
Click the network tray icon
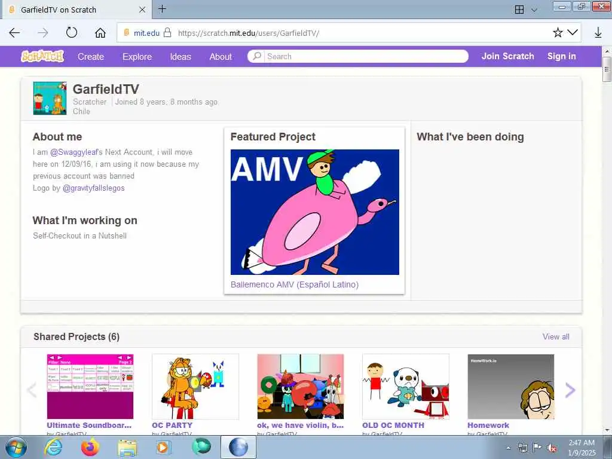[522, 448]
